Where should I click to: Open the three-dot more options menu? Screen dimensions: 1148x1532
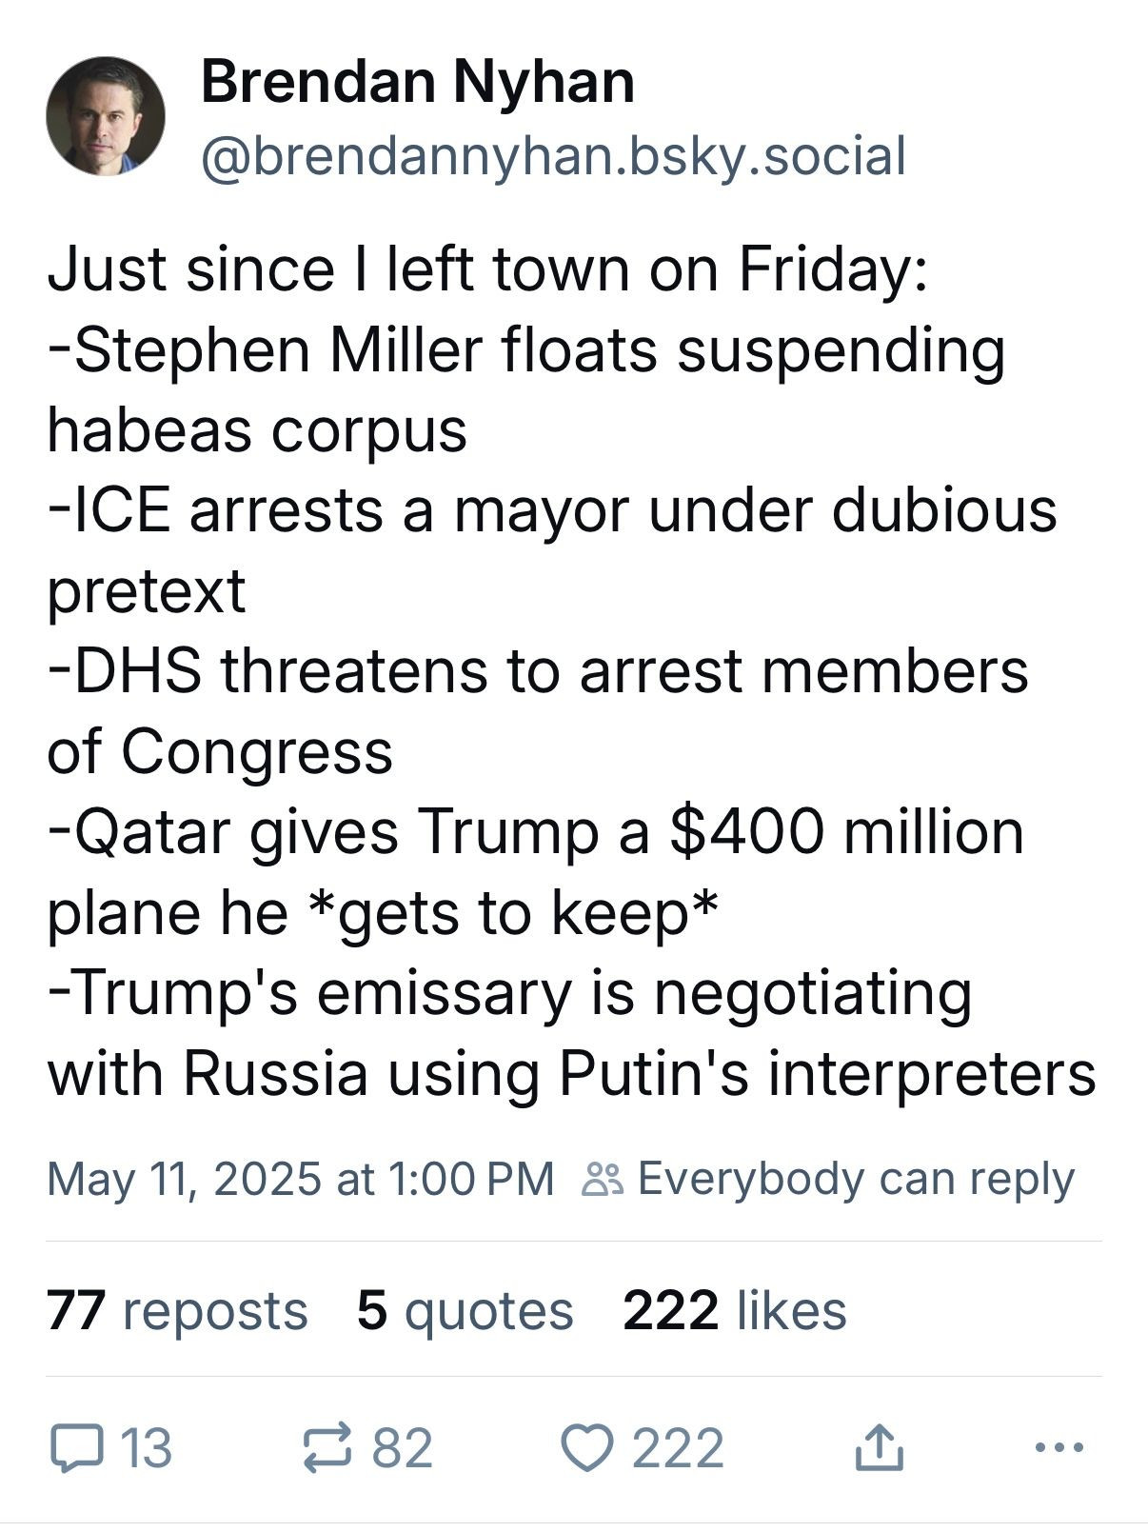coord(1059,1448)
